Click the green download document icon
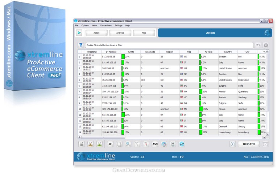This screenshot has width=277, height=173. (x=100, y=144)
